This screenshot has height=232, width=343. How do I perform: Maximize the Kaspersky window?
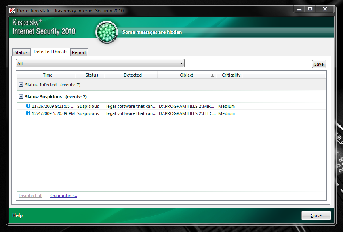click(310, 9)
